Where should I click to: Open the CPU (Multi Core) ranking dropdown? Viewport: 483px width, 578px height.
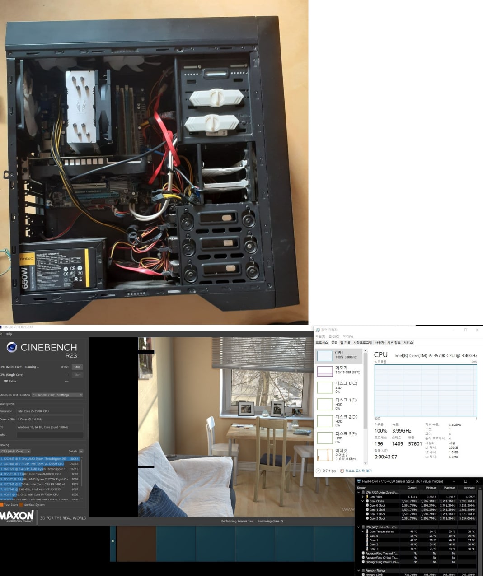click(15, 451)
